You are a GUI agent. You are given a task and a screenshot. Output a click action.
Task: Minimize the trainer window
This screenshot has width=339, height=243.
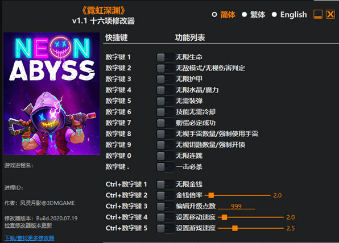coord(318,14)
